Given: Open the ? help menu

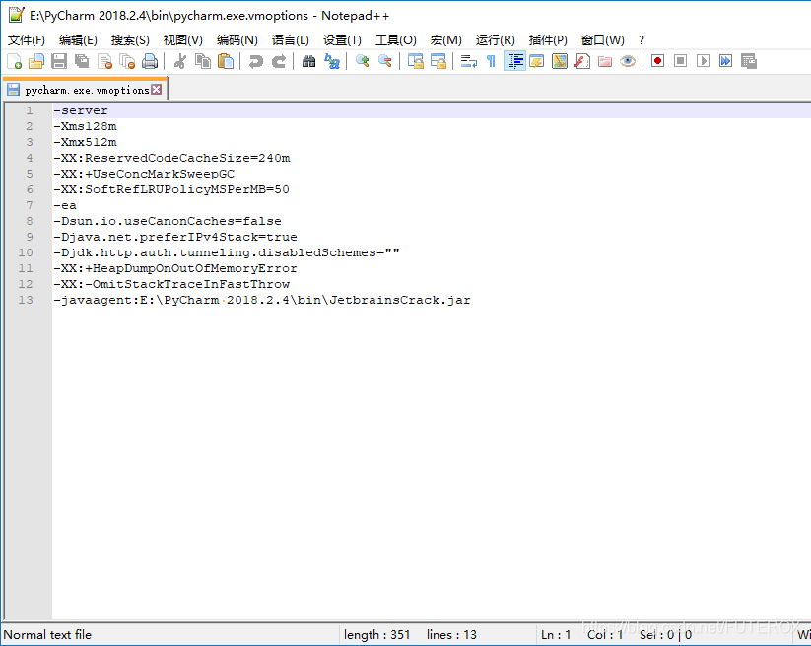Looking at the screenshot, I should [x=642, y=40].
